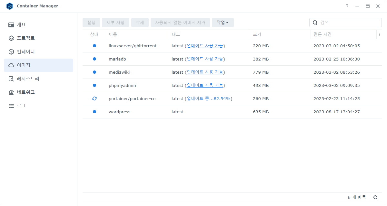Image resolution: width=387 pixels, height=206 pixels.
Task: Open the help question mark icon
Action: [347, 6]
